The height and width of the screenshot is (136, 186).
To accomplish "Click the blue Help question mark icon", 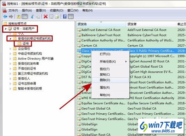I will coord(65,16).
